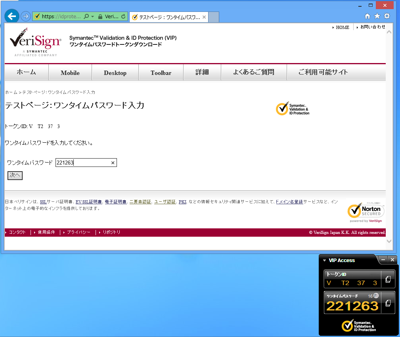Click the Norton Secured seal
The width and height of the screenshot is (400, 337).
coord(366,212)
